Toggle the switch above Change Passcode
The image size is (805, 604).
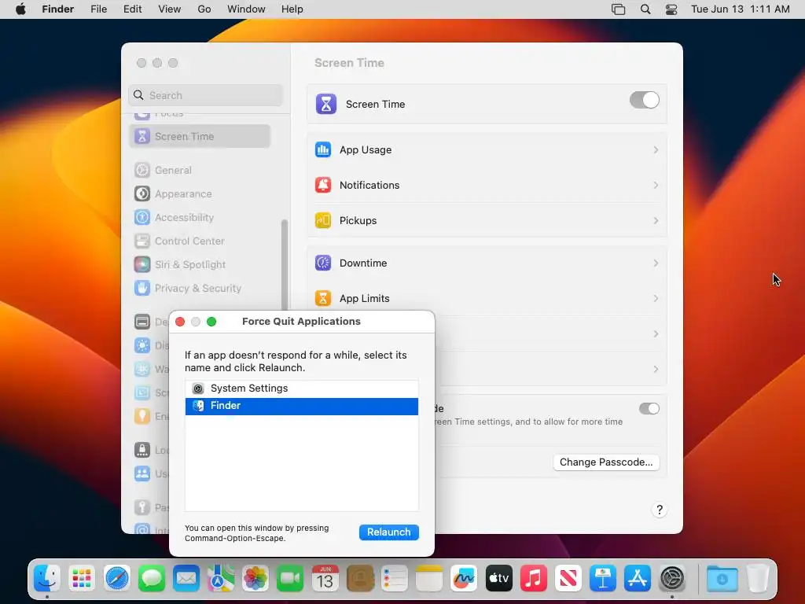click(x=649, y=409)
